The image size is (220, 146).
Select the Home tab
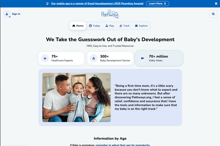(x=78, y=26)
